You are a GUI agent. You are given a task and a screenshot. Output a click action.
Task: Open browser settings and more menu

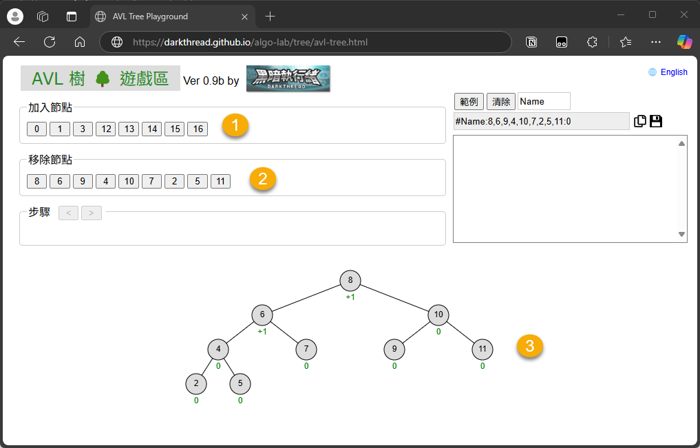coord(655,42)
